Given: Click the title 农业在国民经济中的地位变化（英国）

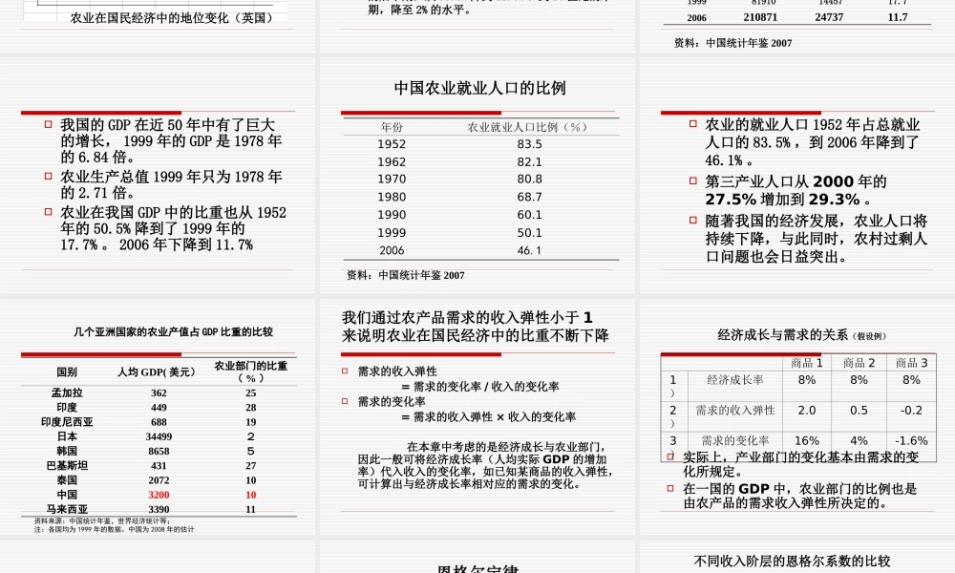Looking at the screenshot, I should point(170,15).
